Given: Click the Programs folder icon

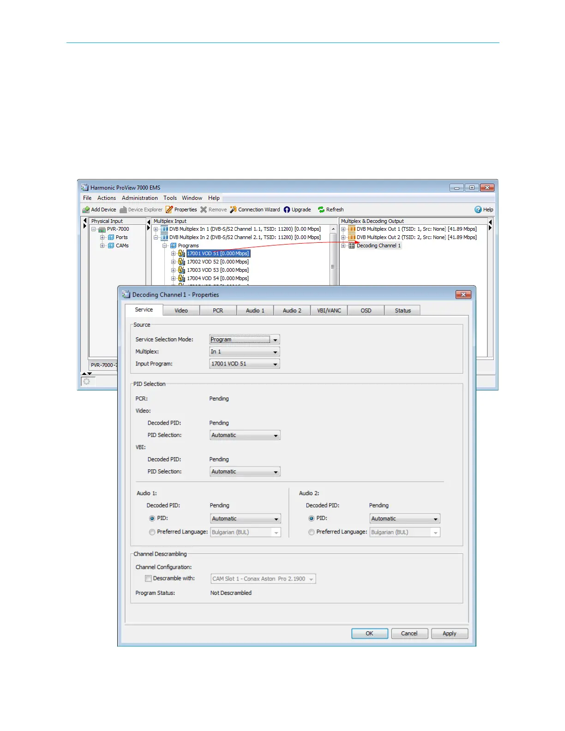Looking at the screenshot, I should click(173, 246).
